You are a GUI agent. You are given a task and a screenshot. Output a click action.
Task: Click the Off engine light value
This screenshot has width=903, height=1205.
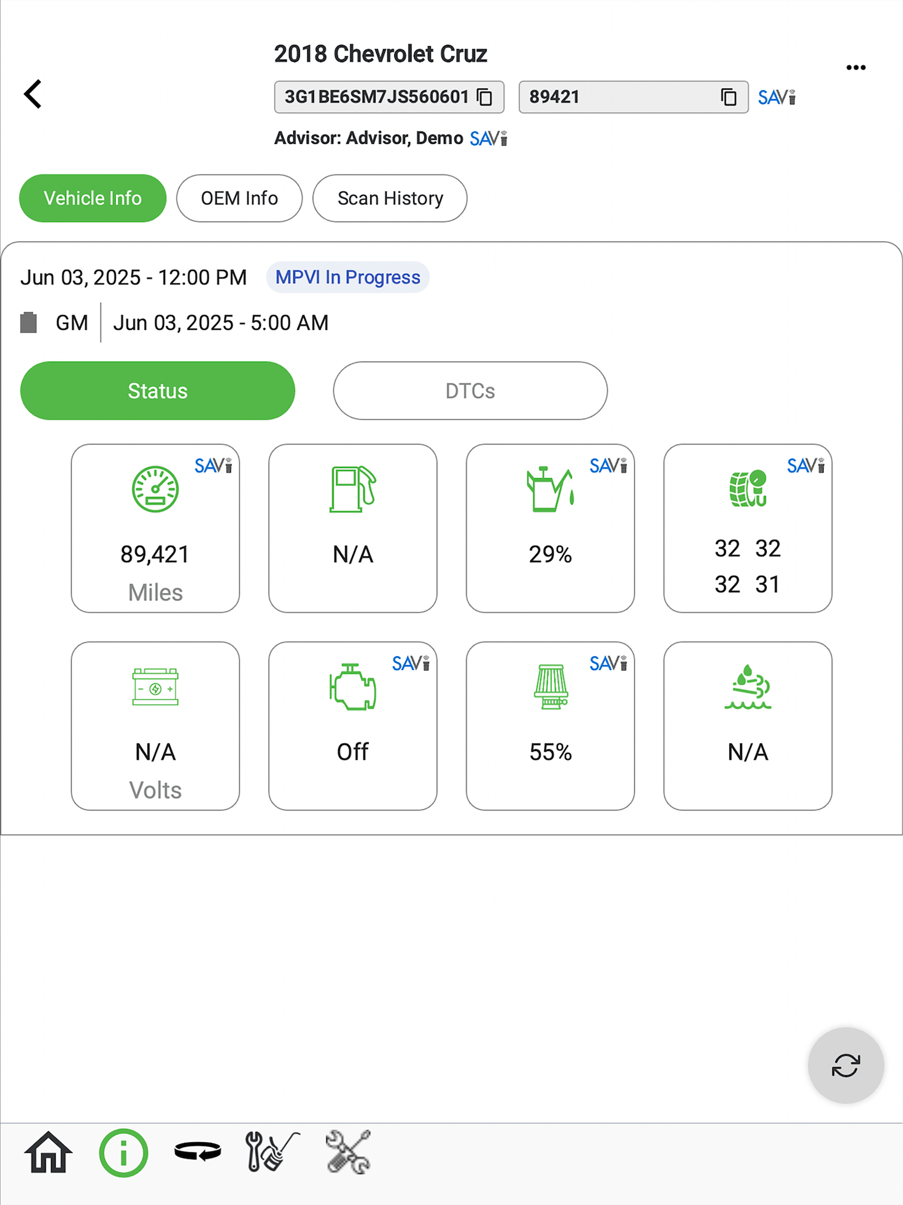[353, 752]
